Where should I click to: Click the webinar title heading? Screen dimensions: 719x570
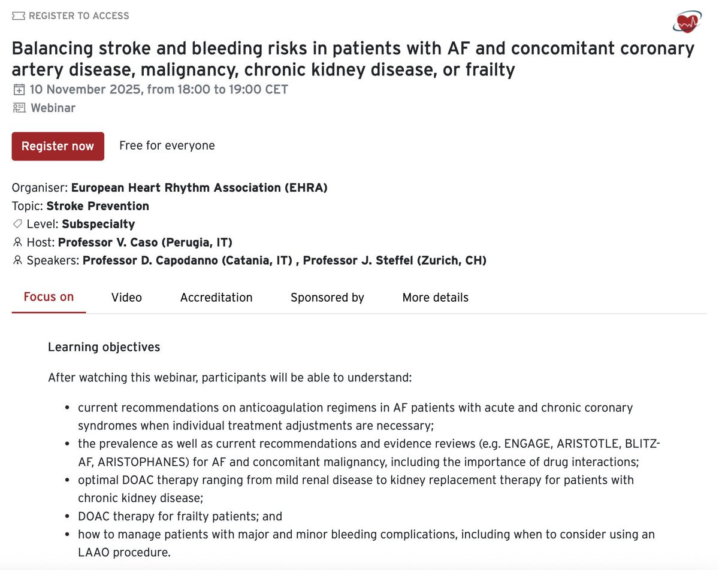353,59
